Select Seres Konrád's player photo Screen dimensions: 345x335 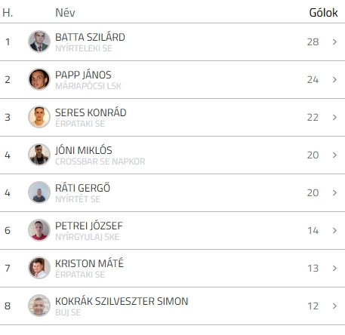pyautogui.click(x=39, y=117)
